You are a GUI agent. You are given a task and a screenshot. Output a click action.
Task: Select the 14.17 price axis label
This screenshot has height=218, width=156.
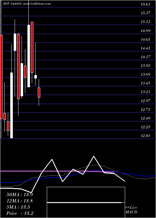pos(145,57)
